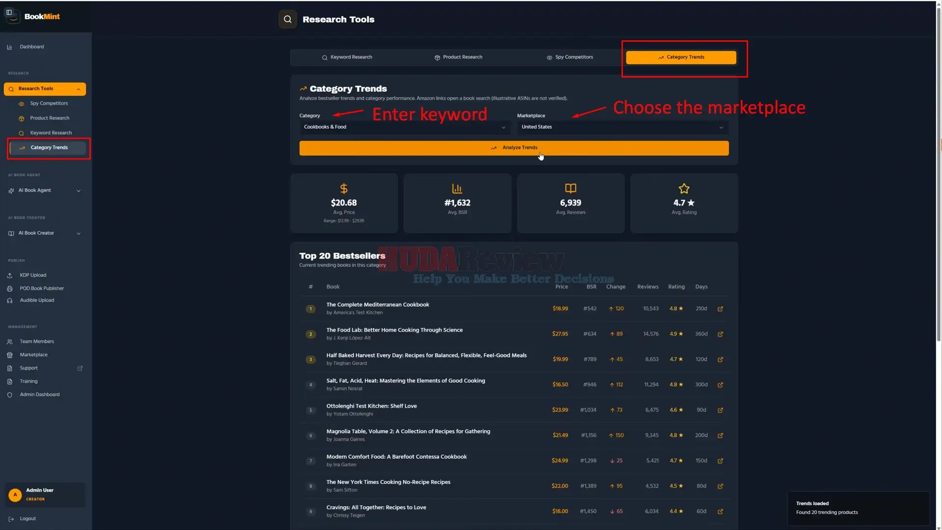Switch to the Product Research tab
Screen dimensions: 942x530
click(x=458, y=57)
